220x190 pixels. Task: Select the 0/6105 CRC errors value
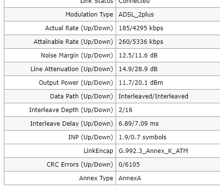click(129, 165)
